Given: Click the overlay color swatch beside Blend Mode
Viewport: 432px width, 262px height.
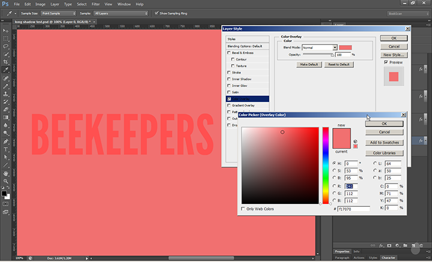Looking at the screenshot, I should click(x=345, y=47).
